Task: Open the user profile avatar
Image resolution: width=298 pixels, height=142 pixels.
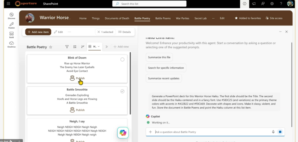Action: click(290, 3)
